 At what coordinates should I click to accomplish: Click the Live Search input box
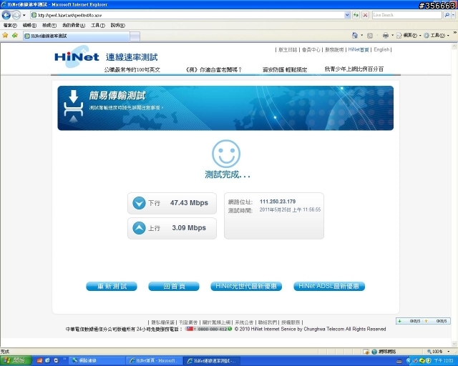[x=407, y=15]
